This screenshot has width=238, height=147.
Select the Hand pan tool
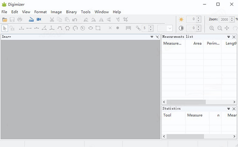[x=235, y=28]
